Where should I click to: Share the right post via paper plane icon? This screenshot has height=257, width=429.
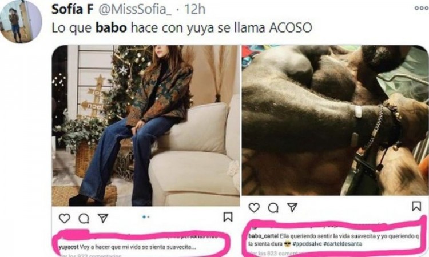pos(292,207)
